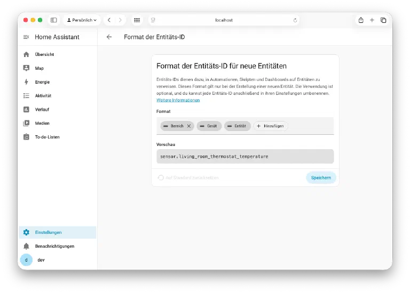Select Medien in the sidebar
Screen dimensions: 410x293
click(x=58, y=123)
